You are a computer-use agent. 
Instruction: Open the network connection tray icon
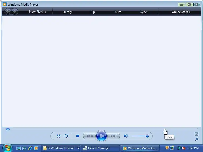coord(179,148)
